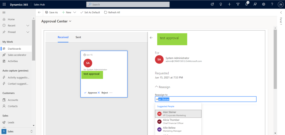Go back using the toolbar arrow
This screenshot has height=135, width=285.
click(x=39, y=12)
